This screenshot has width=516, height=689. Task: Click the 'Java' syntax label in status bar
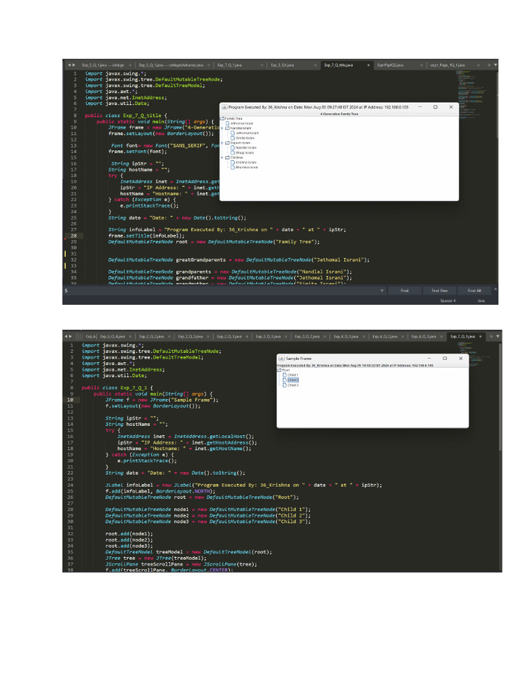481,301
